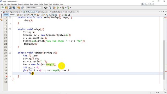Click the Open Project toolbar icon
Image resolution: width=167 pixels, height=94 pixels.
pos(10,8)
